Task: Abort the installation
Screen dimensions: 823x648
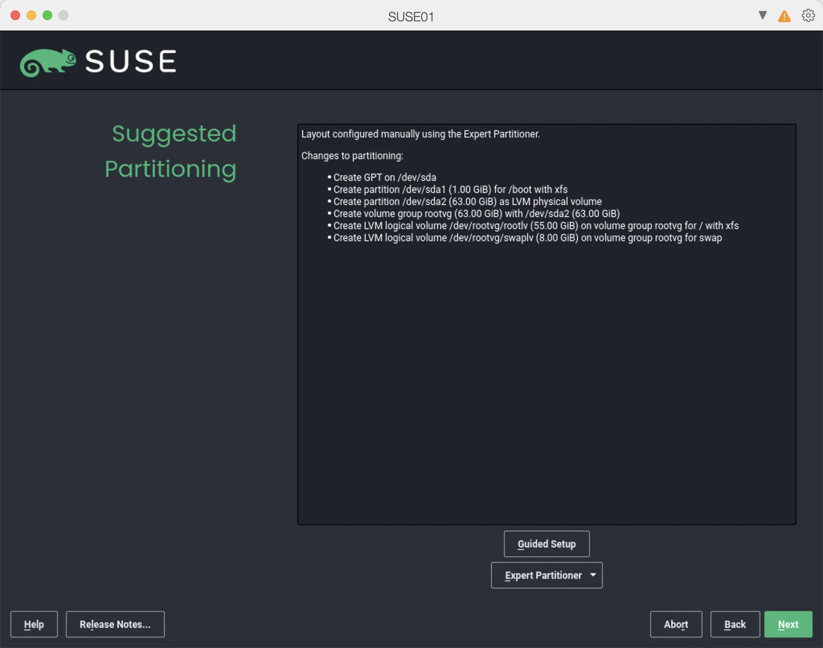Action: pyautogui.click(x=676, y=624)
